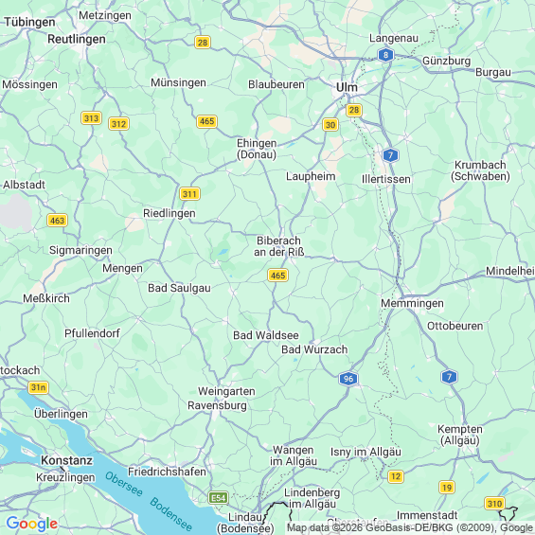The width and height of the screenshot is (535, 535).
Task: Select the Biberach an der Riß label
Action: pyautogui.click(x=278, y=246)
